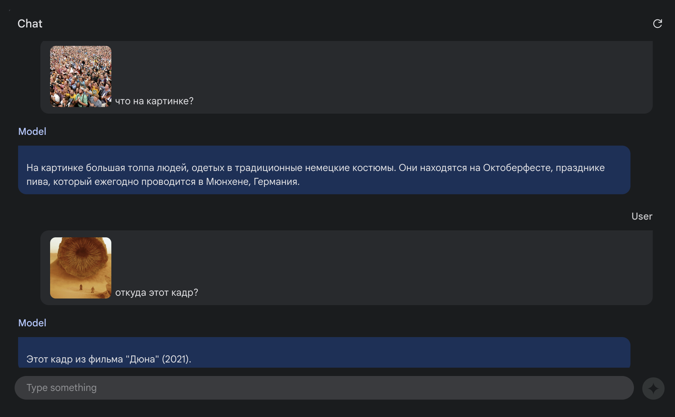Click the Dune movie frame thumbnail
The height and width of the screenshot is (417, 675).
pyautogui.click(x=80, y=267)
